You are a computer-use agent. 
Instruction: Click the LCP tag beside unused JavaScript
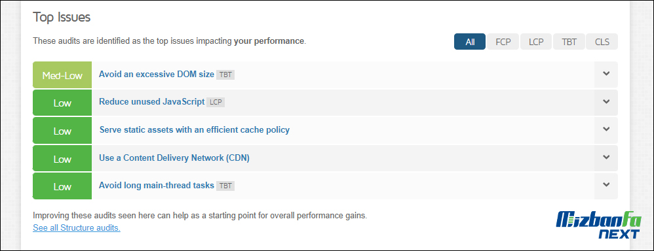coord(216,103)
